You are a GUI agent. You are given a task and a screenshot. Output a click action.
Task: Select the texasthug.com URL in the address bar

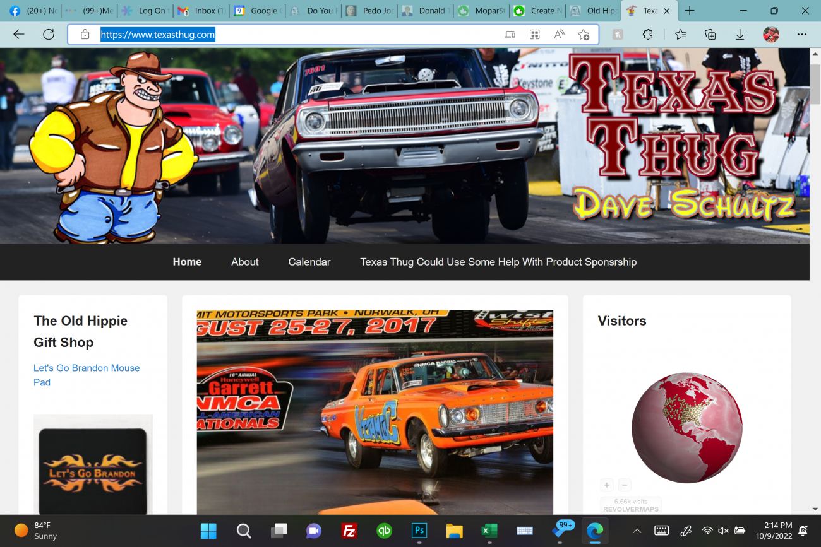click(x=158, y=35)
